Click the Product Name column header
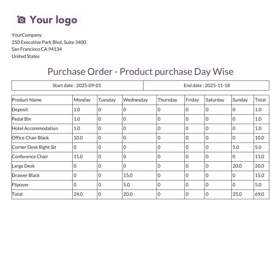Screen dimensions: 279x260 point(27,100)
